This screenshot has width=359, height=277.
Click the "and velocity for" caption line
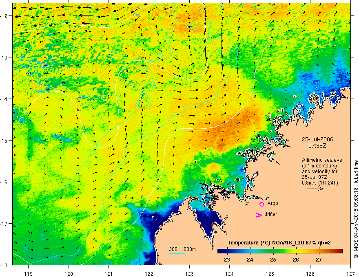(x=319, y=171)
